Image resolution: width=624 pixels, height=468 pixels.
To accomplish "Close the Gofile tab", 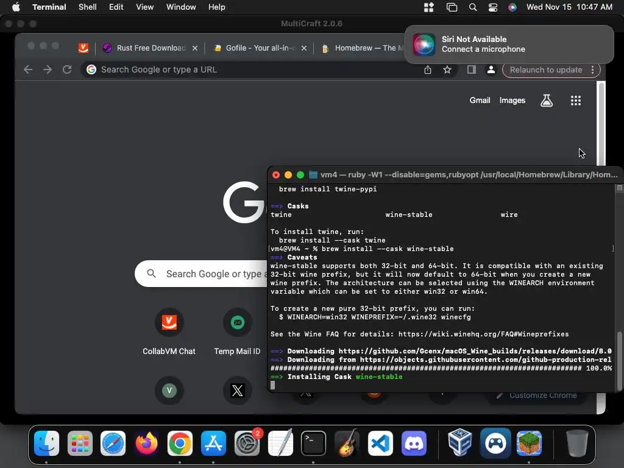I will (x=304, y=48).
